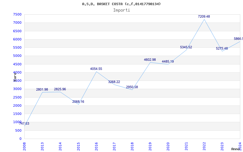Click data label 5275.48
The height and width of the screenshot is (152, 243).
coord(222,48)
